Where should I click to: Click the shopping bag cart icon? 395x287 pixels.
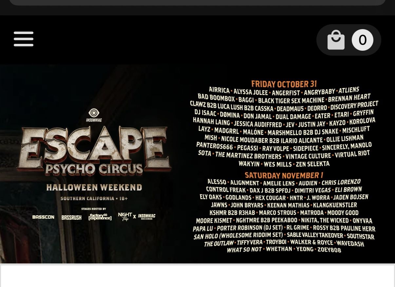[336, 40]
